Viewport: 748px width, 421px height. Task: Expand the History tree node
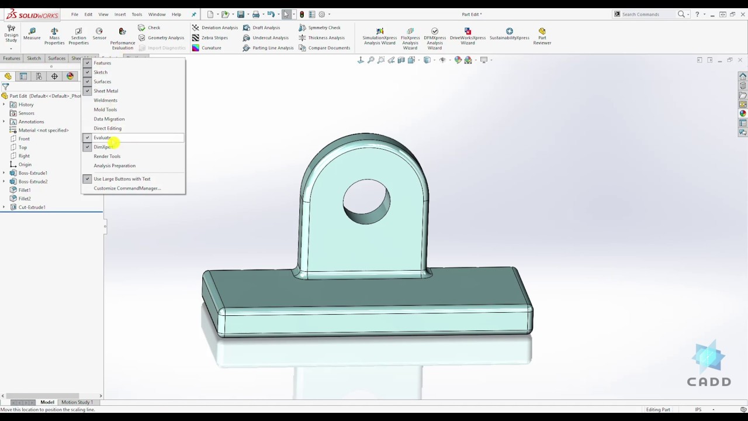(x=4, y=105)
